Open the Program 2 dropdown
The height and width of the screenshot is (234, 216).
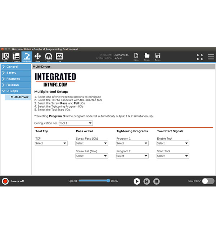tap(132, 156)
